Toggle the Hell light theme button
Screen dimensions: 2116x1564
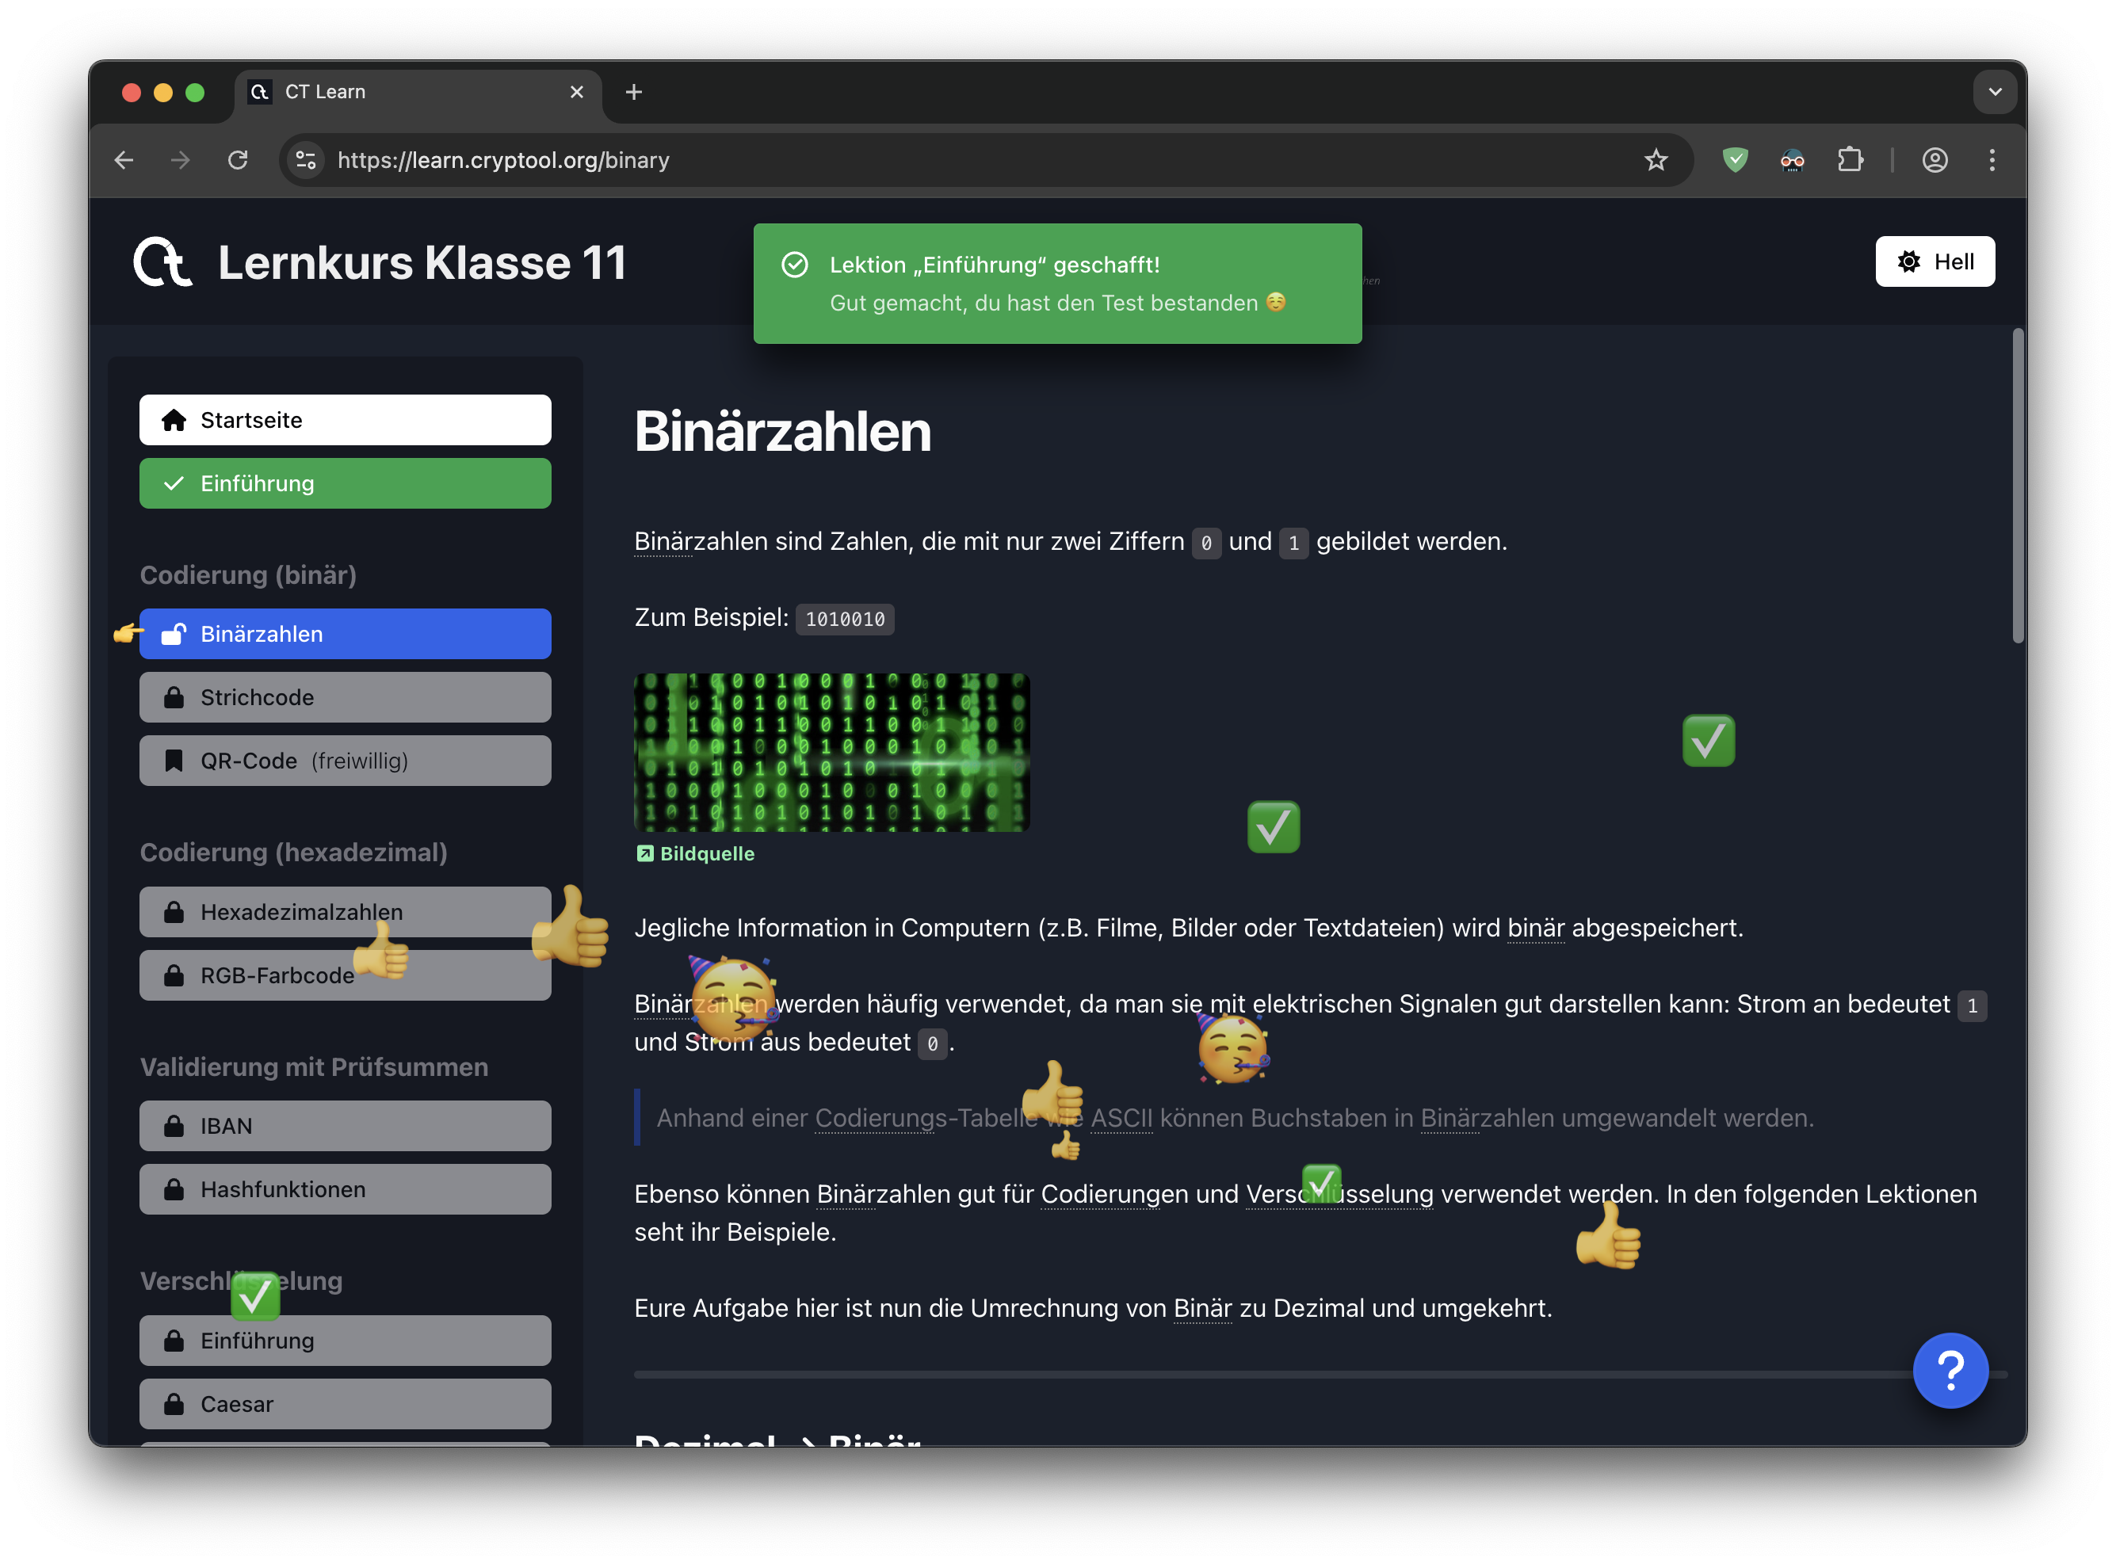(1935, 261)
